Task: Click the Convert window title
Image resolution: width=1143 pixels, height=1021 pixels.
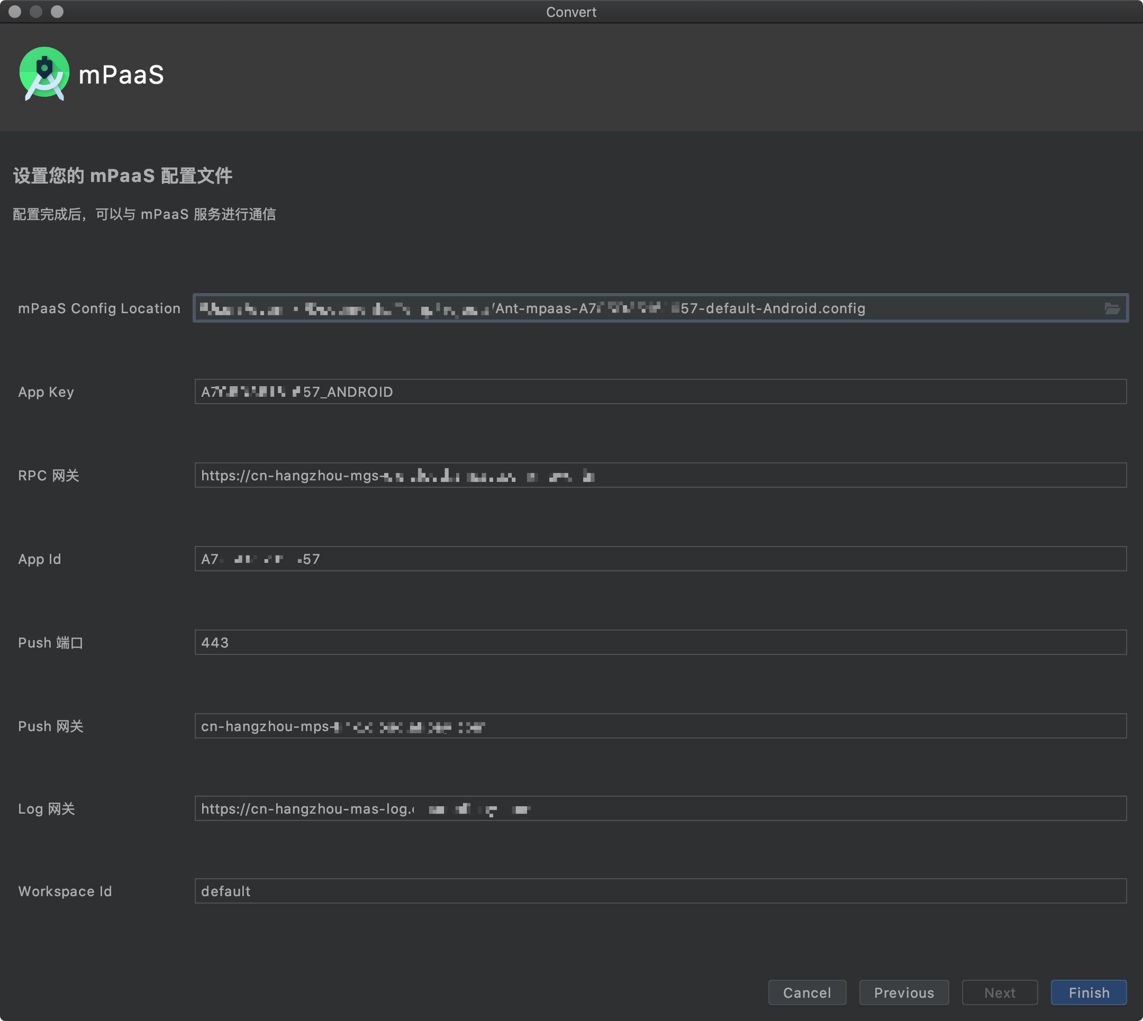Action: (571, 12)
